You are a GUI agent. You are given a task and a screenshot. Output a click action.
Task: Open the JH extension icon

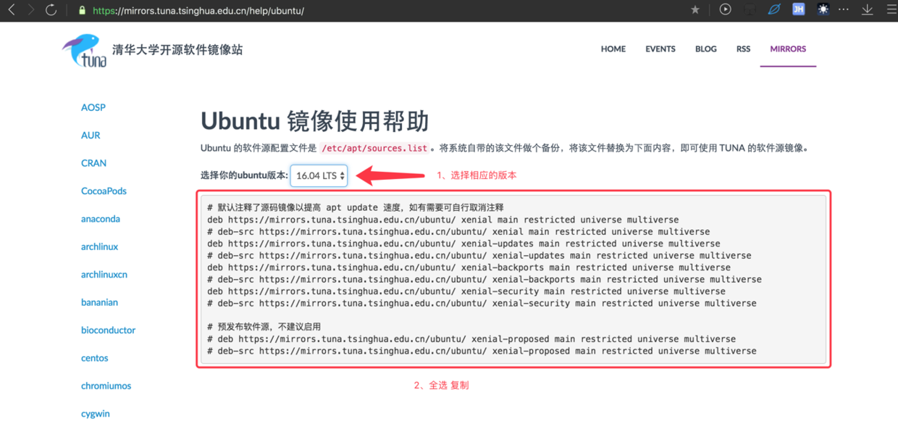point(798,9)
